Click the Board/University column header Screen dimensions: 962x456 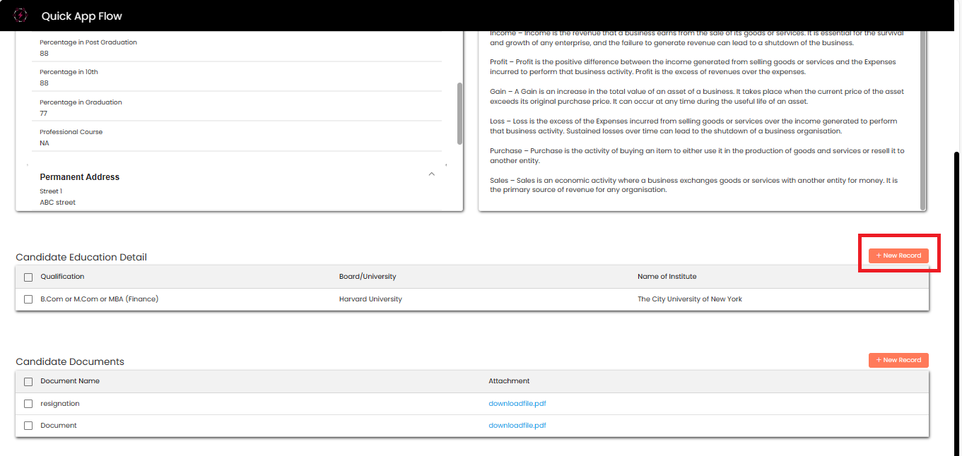[x=368, y=277]
